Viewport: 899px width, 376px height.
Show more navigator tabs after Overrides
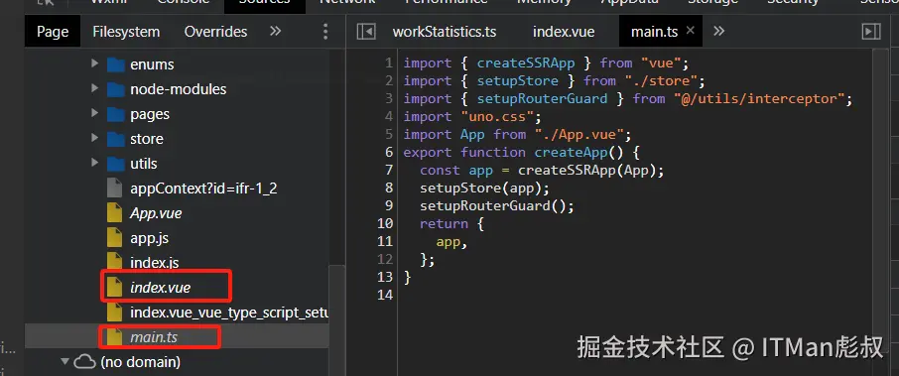pos(276,31)
